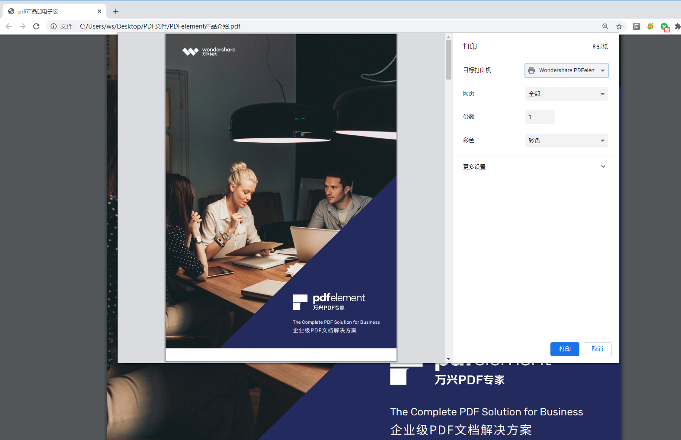Screen dimensions: 681x440
Task: Open the 彩色 color mode dropdown
Action: tap(566, 140)
